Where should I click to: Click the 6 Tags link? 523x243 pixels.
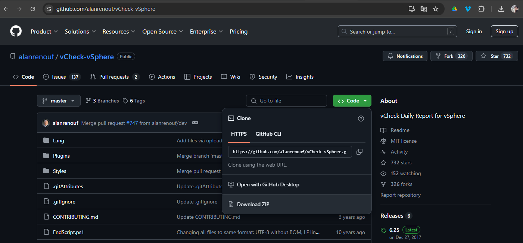click(134, 101)
